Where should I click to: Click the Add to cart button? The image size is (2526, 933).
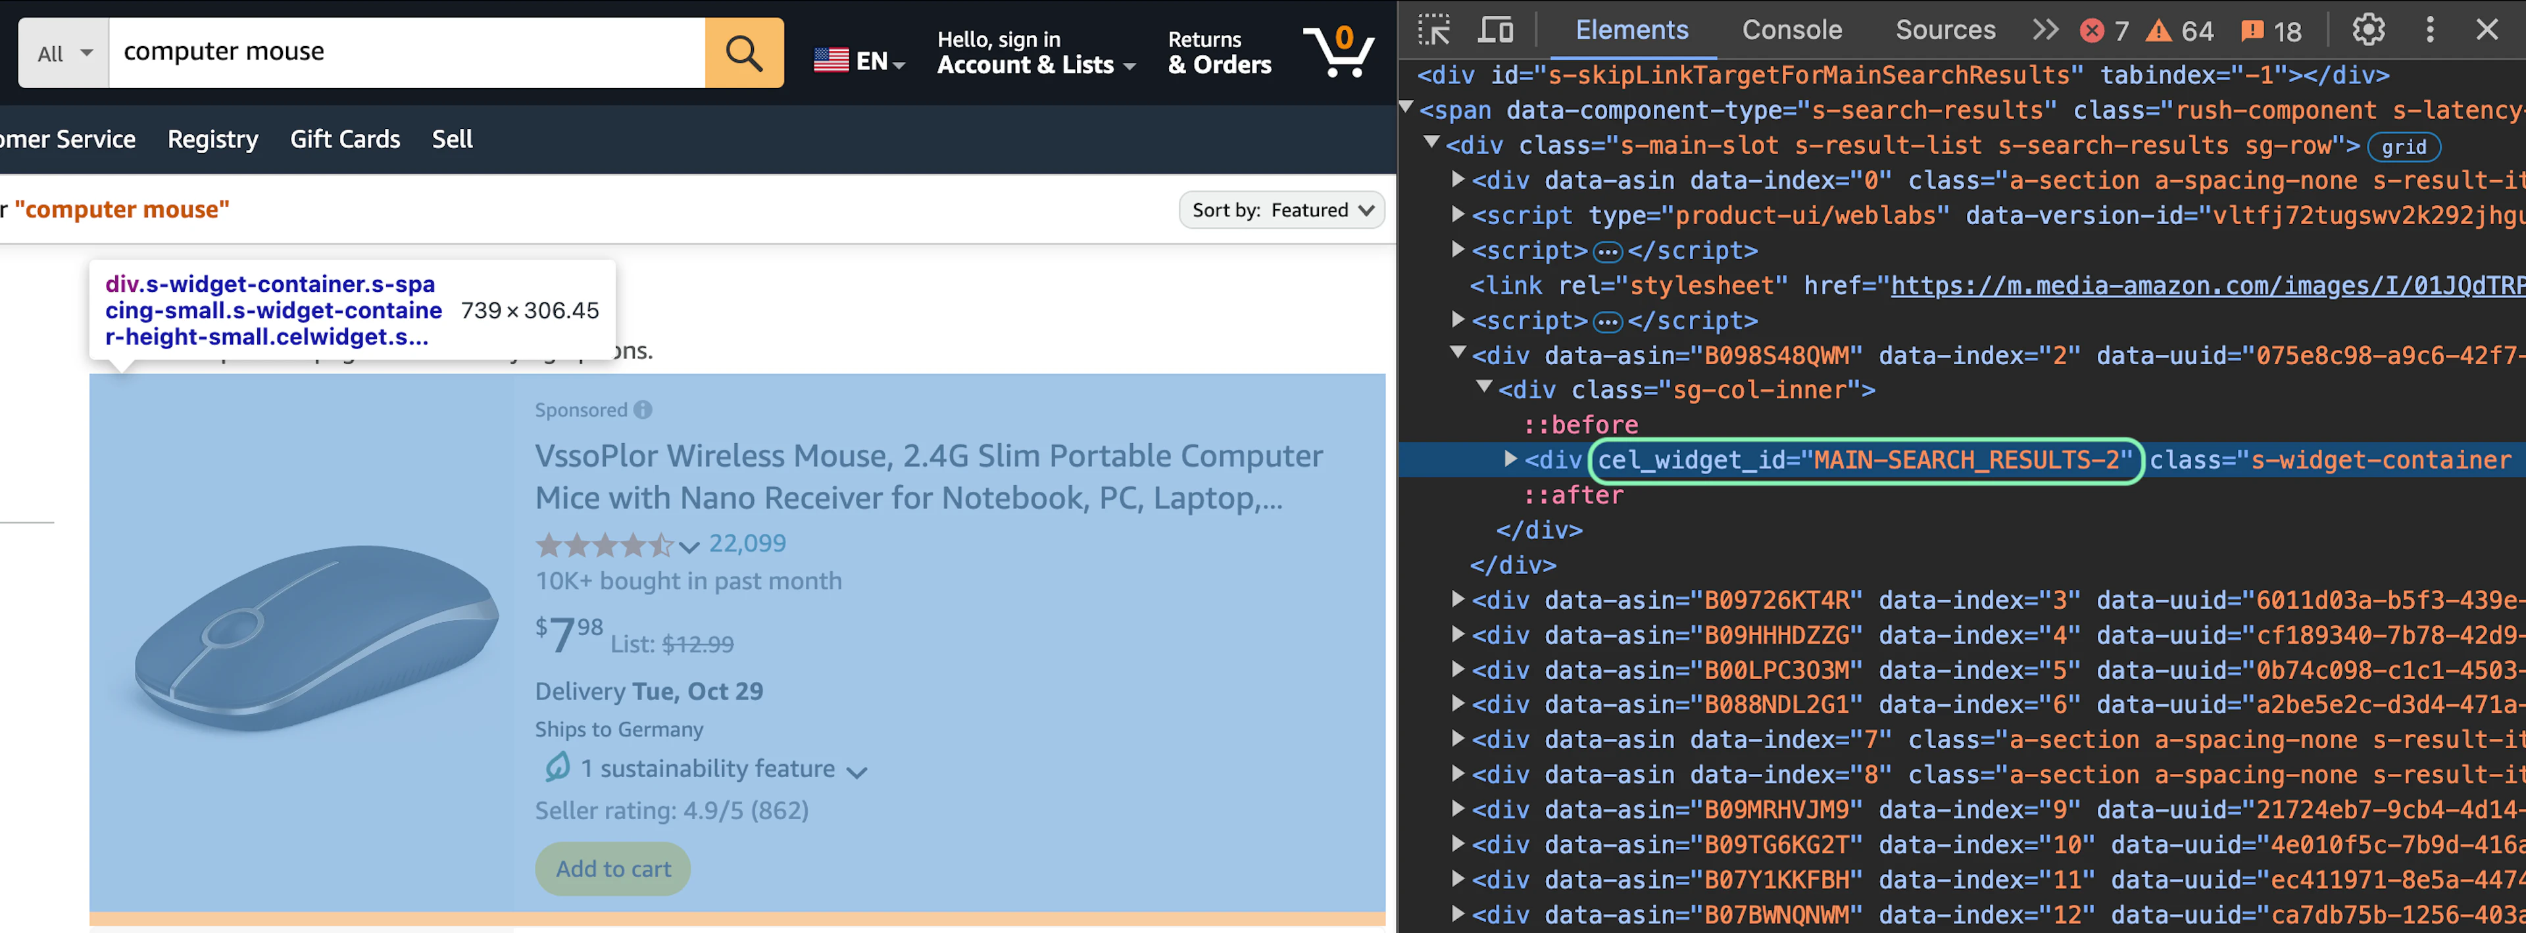[x=613, y=869]
